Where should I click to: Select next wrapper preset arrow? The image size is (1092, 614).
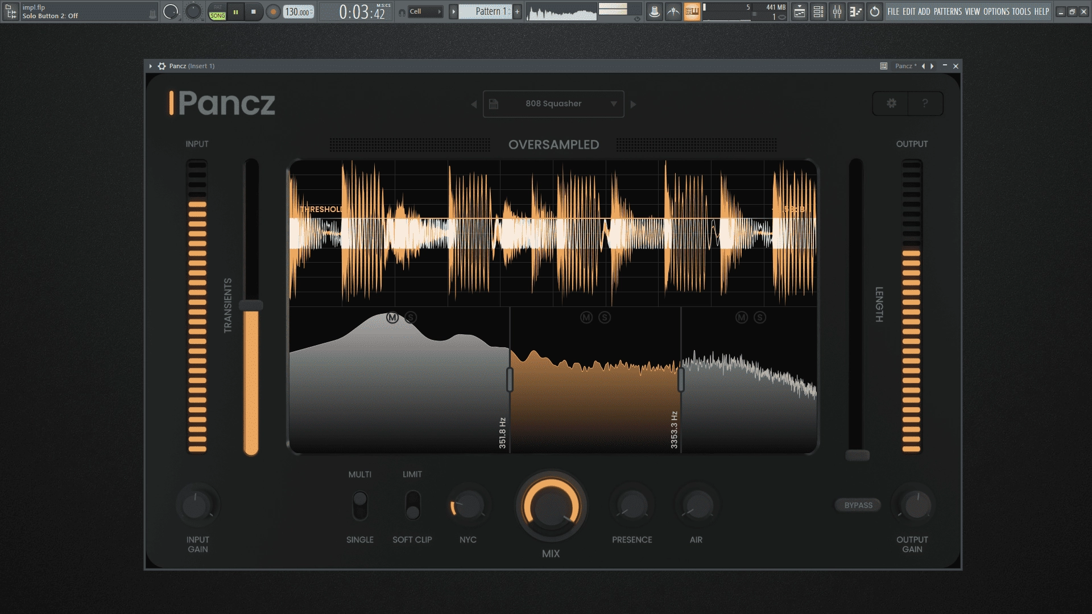pyautogui.click(x=932, y=66)
